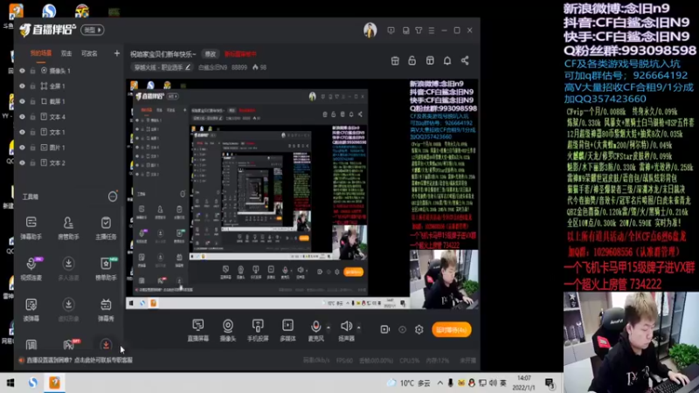
Task: Open the 读弹幕 tool
Action: (x=31, y=310)
